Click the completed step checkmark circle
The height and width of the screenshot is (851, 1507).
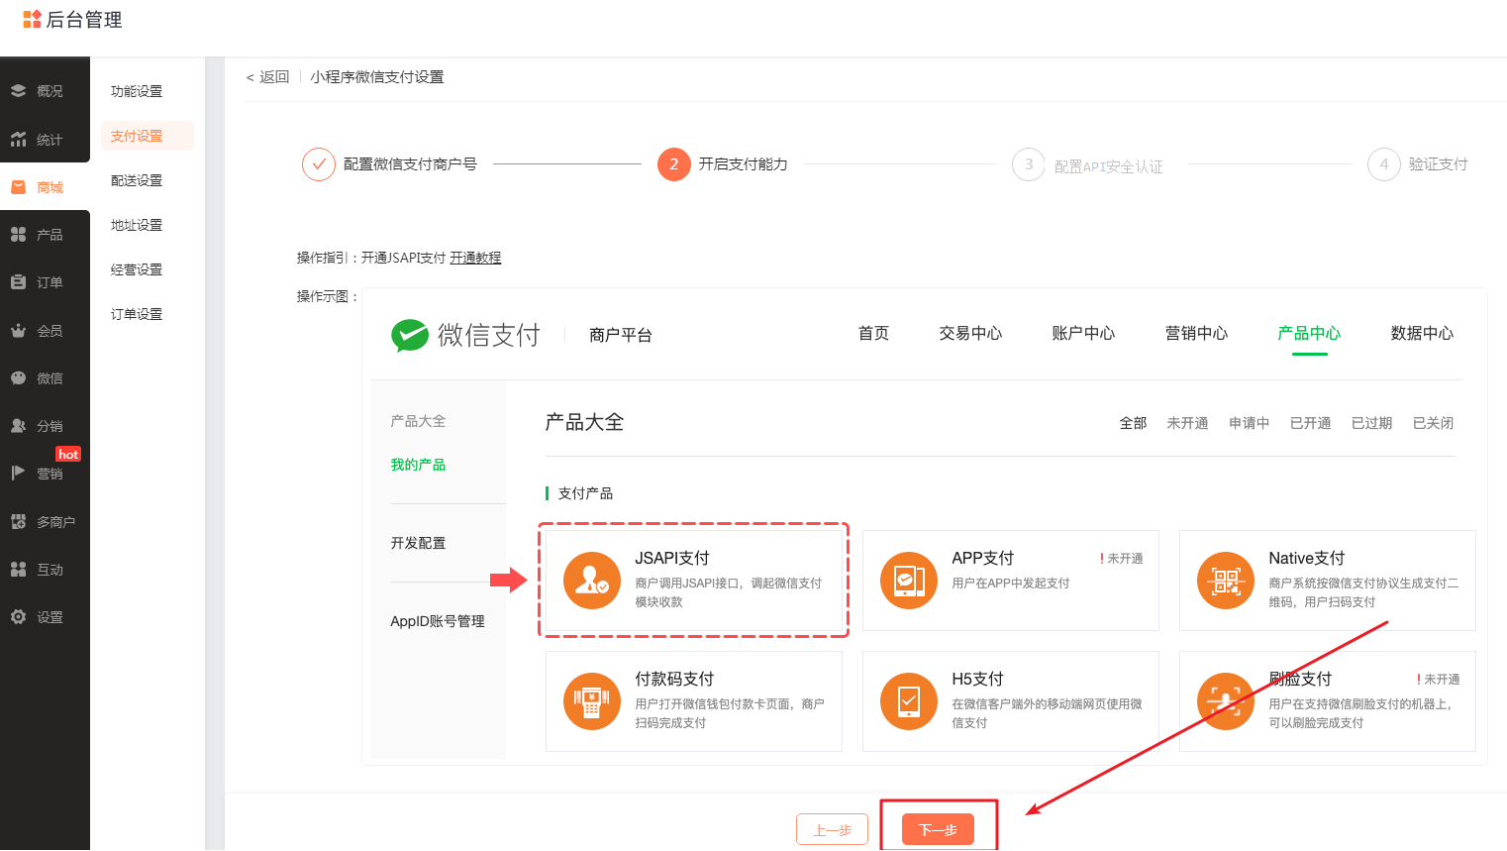point(319,164)
